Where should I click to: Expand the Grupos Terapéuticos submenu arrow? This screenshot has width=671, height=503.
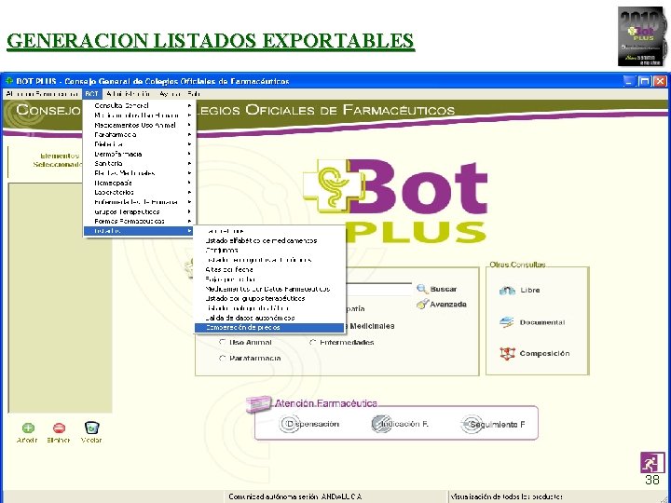[x=189, y=211]
